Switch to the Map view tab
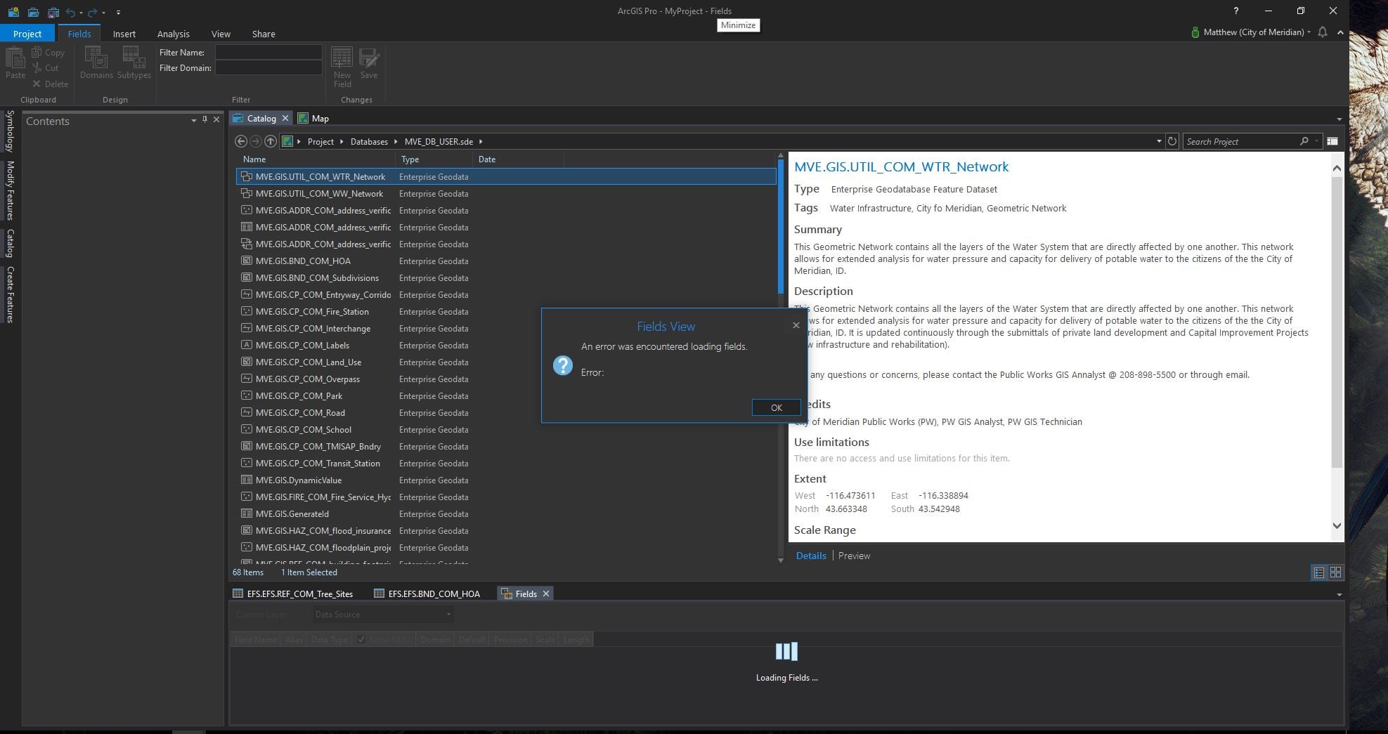This screenshot has height=734, width=1388. tap(313, 118)
